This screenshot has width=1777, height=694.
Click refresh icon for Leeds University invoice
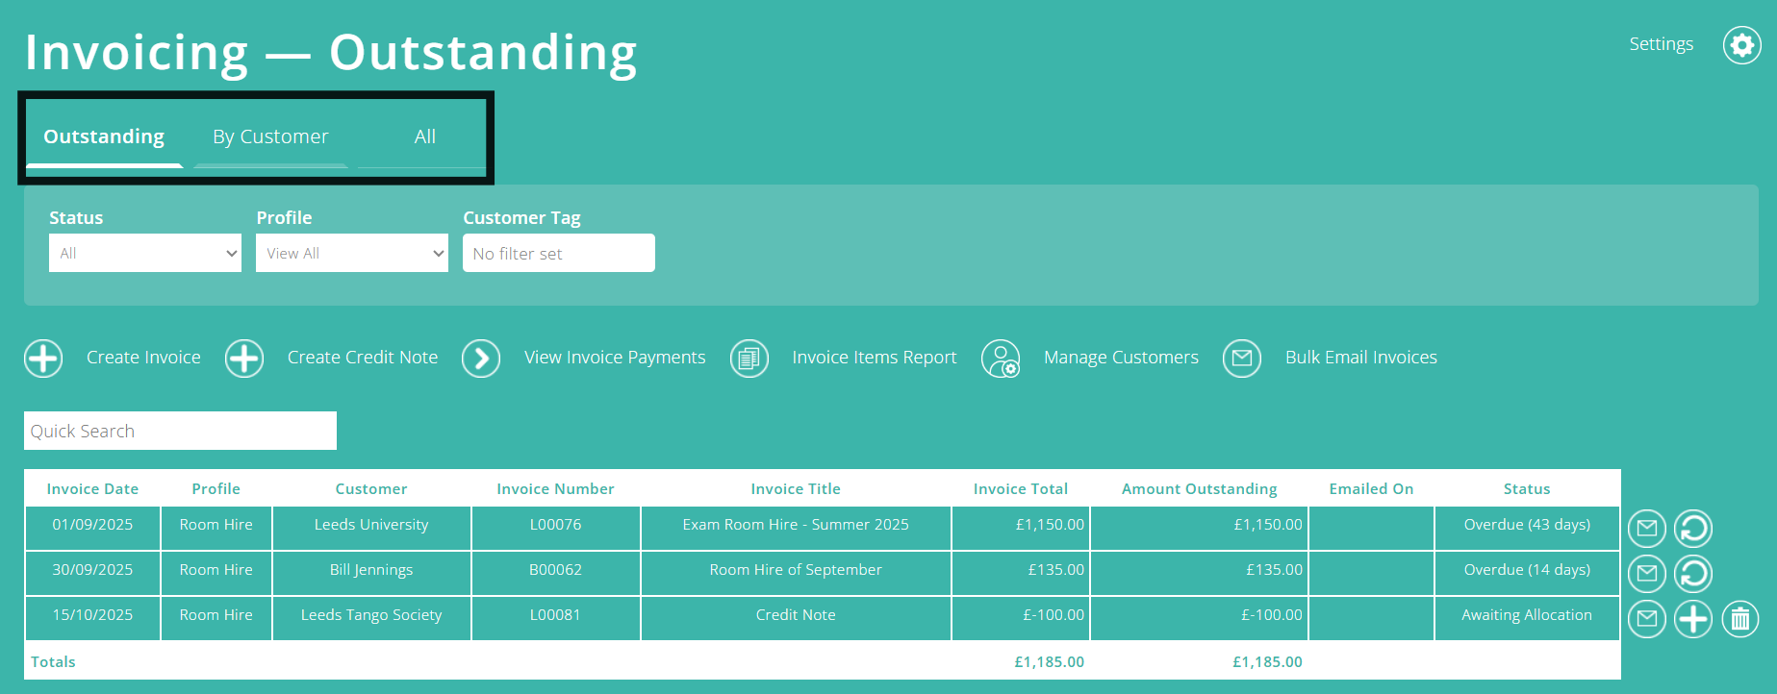1693,529
